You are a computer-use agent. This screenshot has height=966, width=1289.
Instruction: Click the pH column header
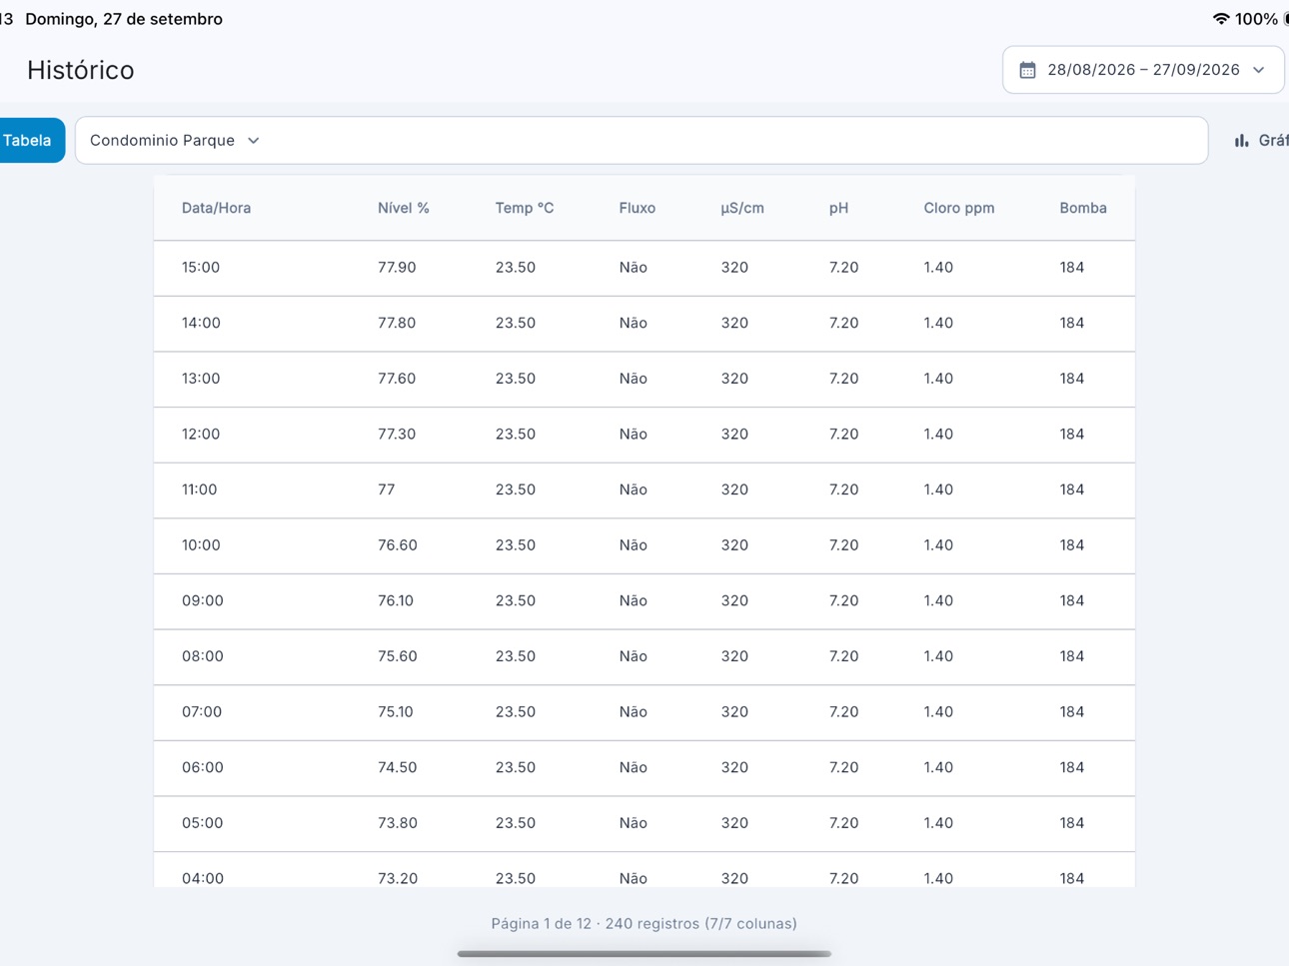[x=838, y=208]
